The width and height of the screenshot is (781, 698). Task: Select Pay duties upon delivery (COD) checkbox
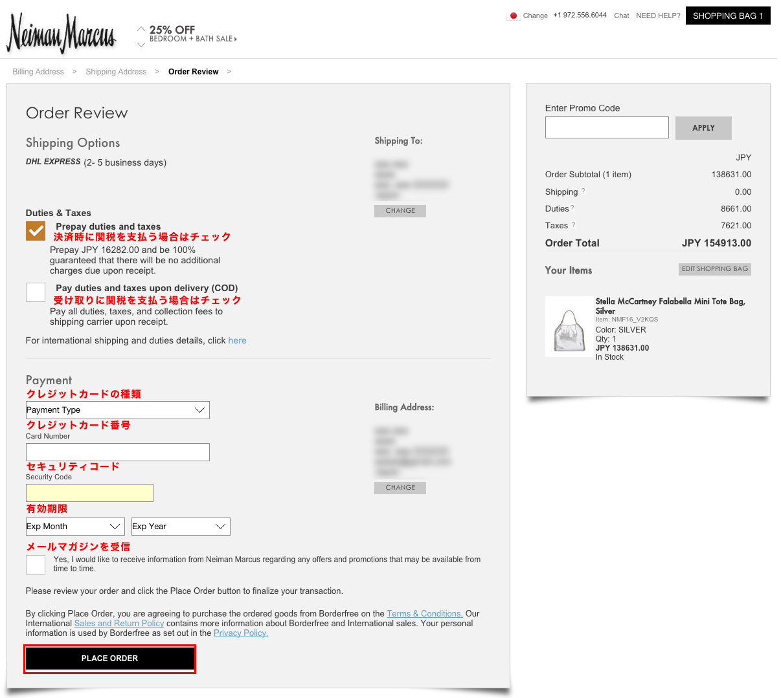(x=36, y=292)
